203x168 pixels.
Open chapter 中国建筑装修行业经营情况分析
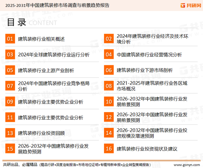coord(149,55)
